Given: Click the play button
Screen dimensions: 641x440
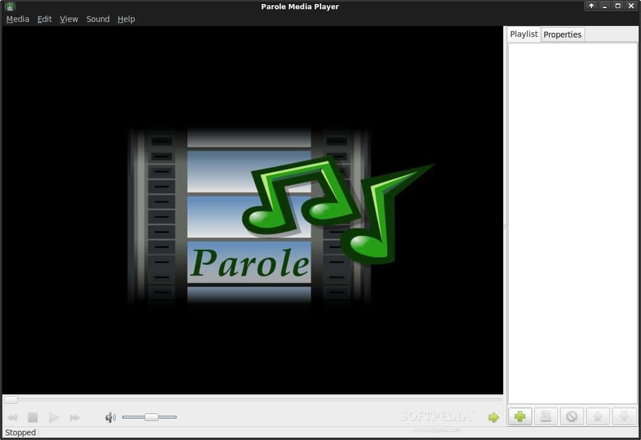Looking at the screenshot, I should tap(54, 418).
